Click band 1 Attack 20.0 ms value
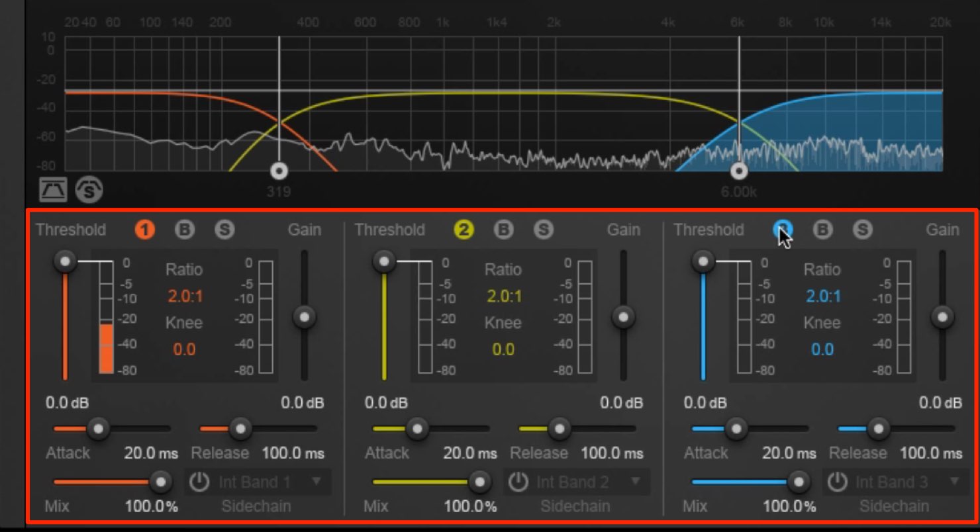The width and height of the screenshot is (980, 532). coord(151,453)
